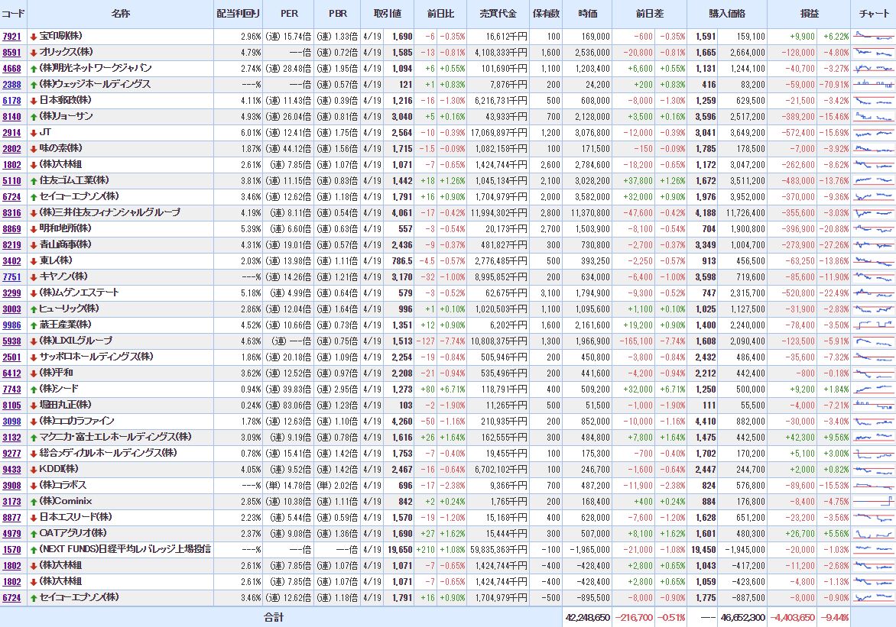Open stock code link 8316
This screenshot has width=896, height=627.
click(12, 213)
